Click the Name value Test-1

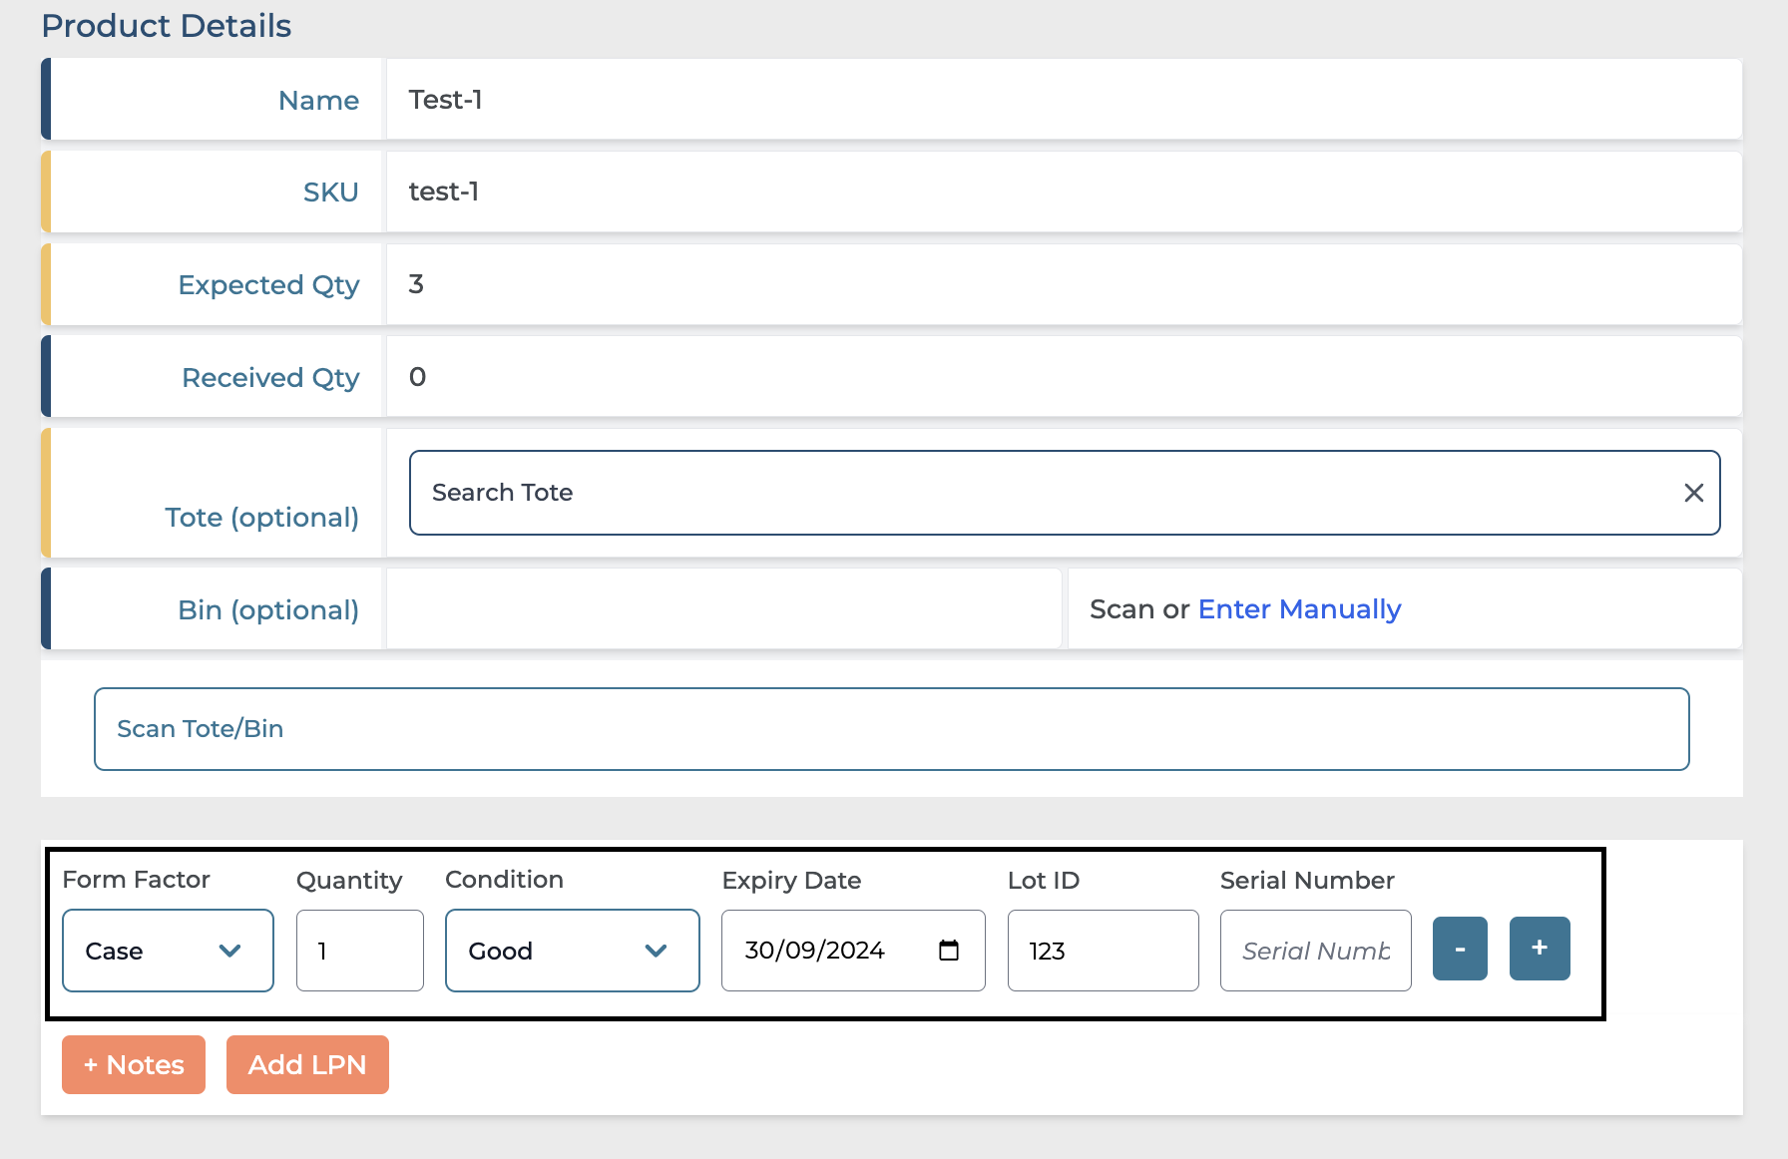[x=446, y=100]
